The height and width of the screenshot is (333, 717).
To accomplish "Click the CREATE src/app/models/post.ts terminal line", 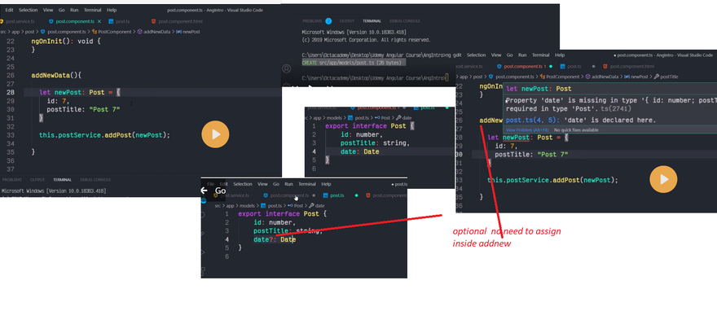I will click(x=352, y=63).
